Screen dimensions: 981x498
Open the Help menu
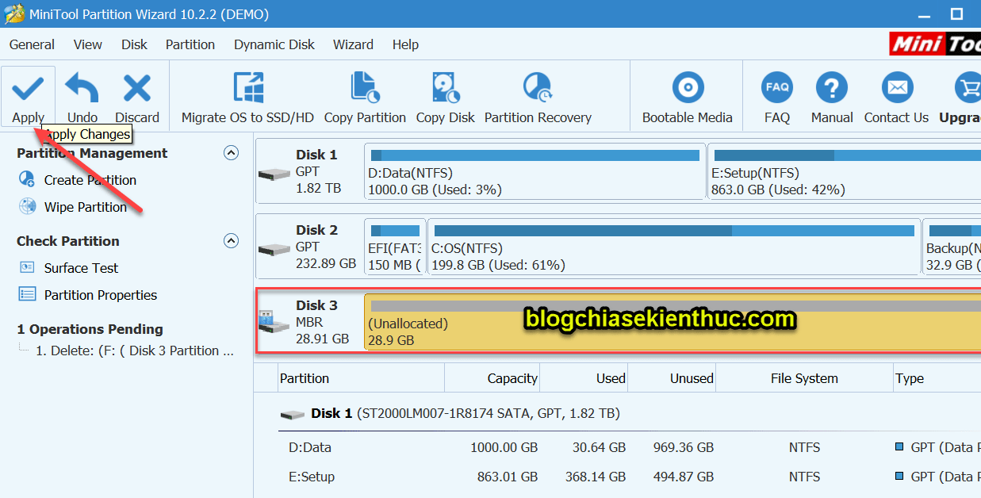[405, 44]
